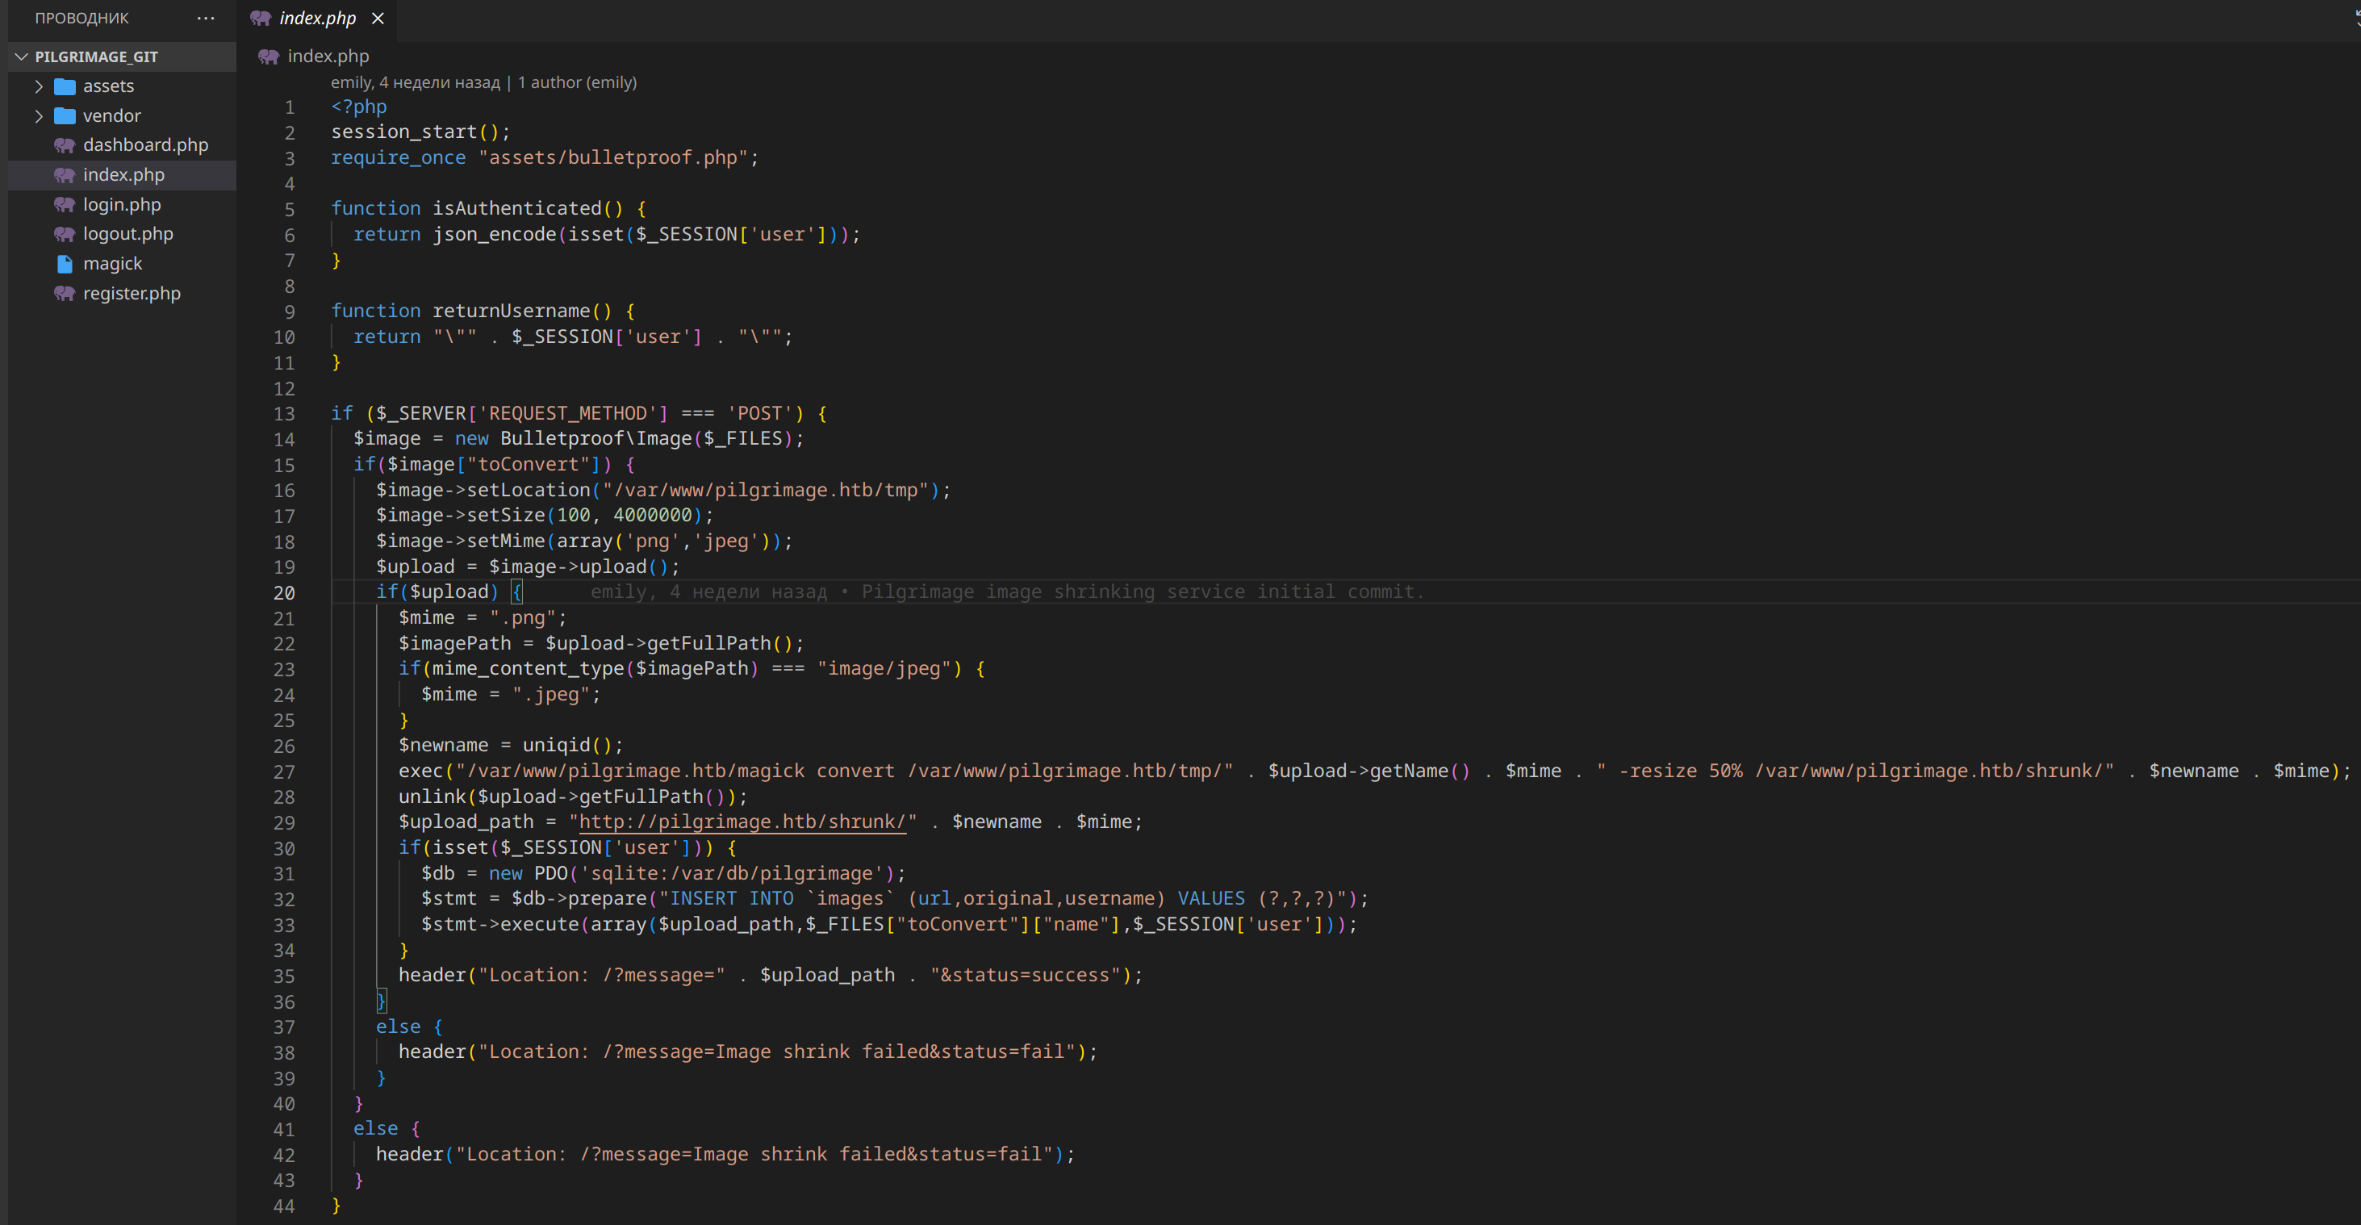The height and width of the screenshot is (1225, 2361).
Task: Click line number 13 in gutter
Action: click(284, 415)
